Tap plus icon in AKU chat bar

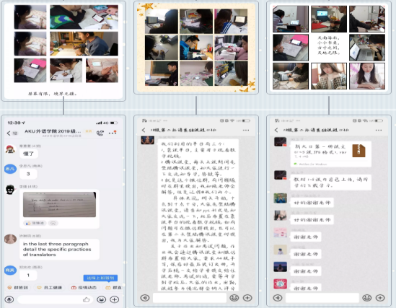click(115, 299)
